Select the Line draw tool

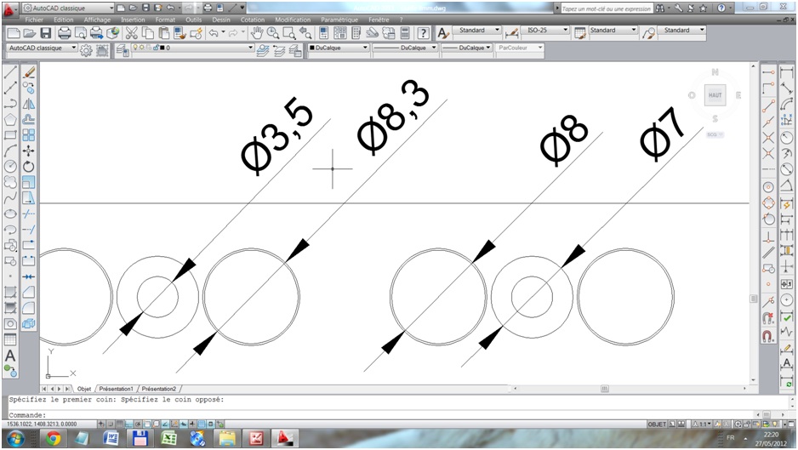click(10, 71)
